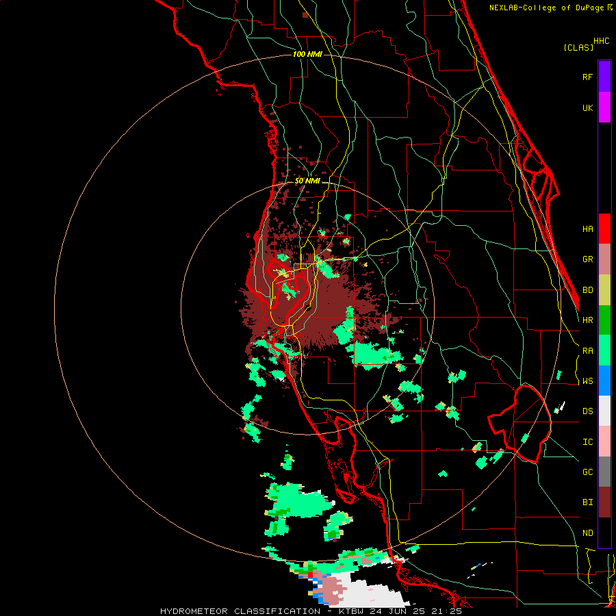
Task: Select the GR dusty-pink legend swatch
Action: coord(604,259)
